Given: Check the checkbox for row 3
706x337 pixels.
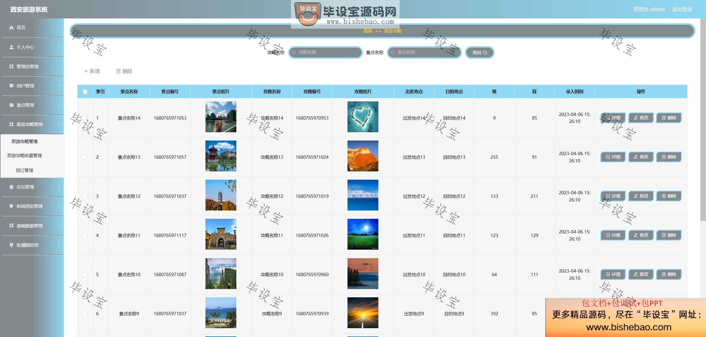Looking at the screenshot, I should [x=84, y=196].
